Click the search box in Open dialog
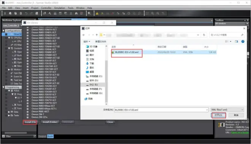Viewport: 251px width, 144px height. pyautogui.click(x=227, y=35)
